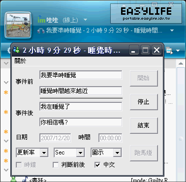
Task: Click the personal message 我要準時睡覺 text
Action: 64,30
